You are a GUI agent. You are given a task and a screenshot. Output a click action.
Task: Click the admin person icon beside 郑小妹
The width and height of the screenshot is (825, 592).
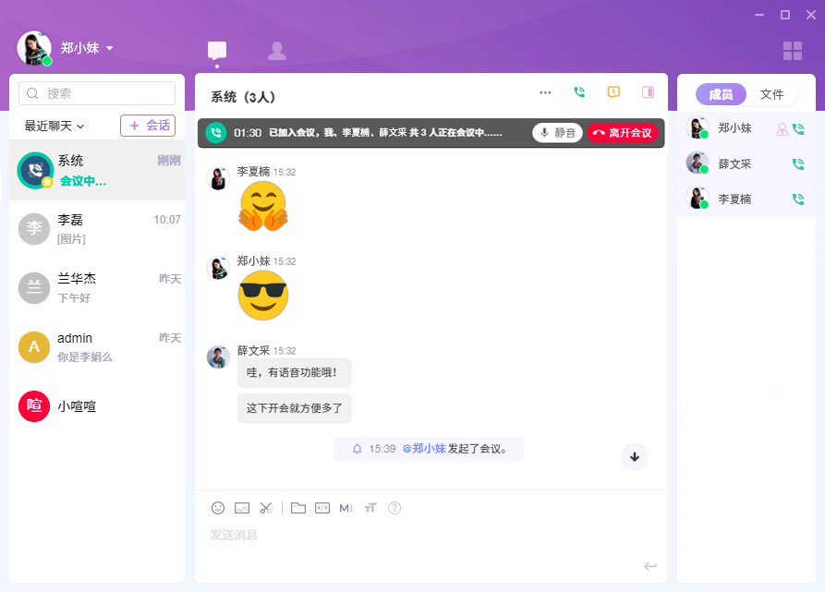783,128
